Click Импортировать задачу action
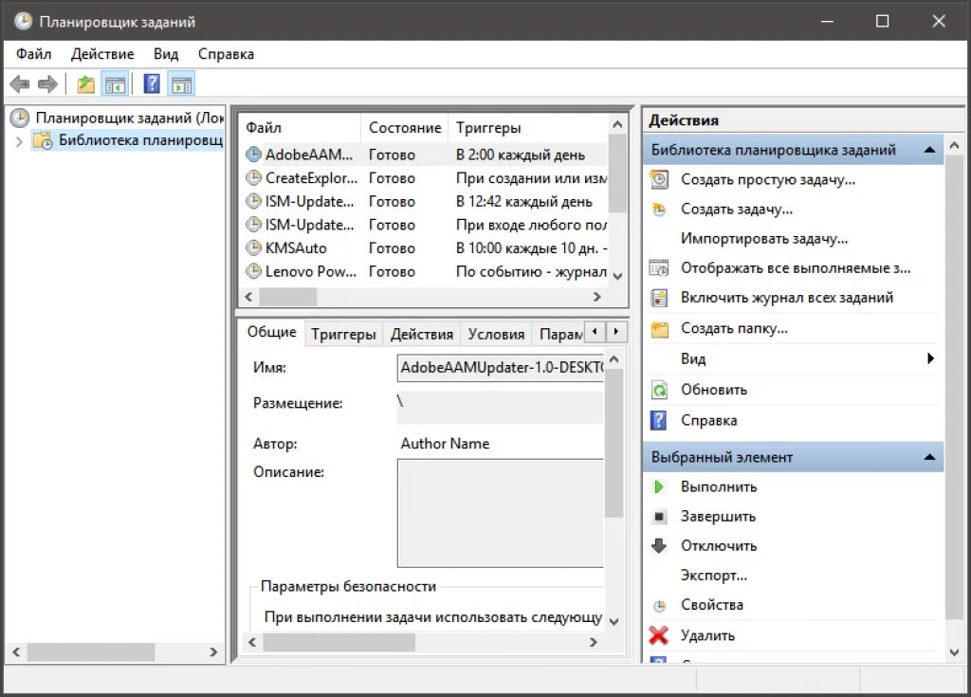The image size is (971, 697). coord(764,239)
